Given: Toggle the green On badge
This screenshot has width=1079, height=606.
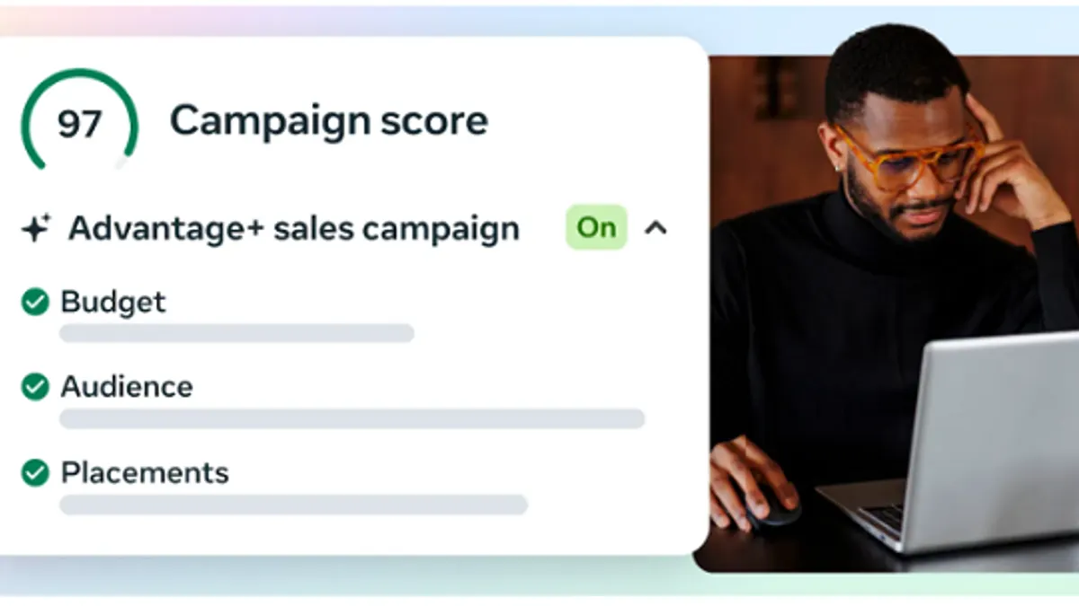Looking at the screenshot, I should [596, 228].
